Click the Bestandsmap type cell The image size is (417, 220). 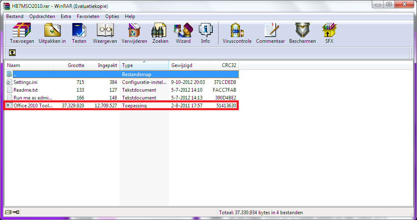click(136, 74)
